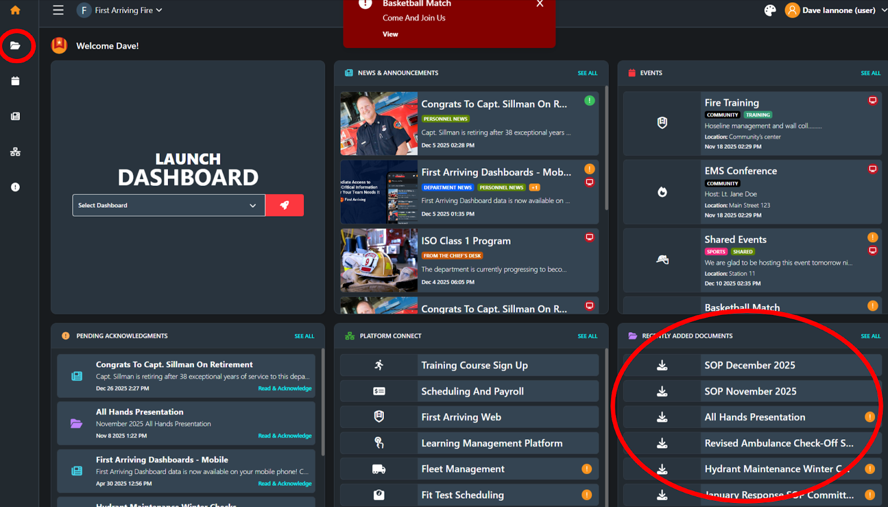
Task: Open EMS Conference flame icon
Action: tap(662, 192)
